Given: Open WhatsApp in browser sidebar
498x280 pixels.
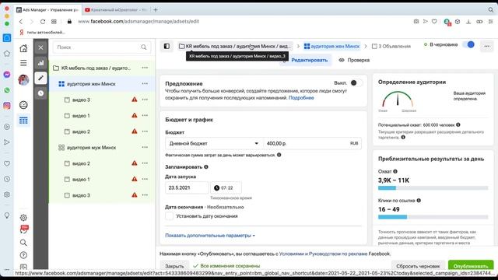Looking at the screenshot, I should [7, 90].
